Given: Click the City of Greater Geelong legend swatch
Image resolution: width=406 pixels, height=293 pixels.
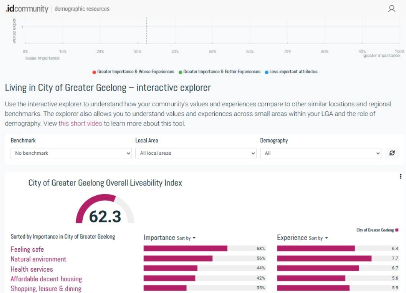Looking at the screenshot, I should [397, 230].
